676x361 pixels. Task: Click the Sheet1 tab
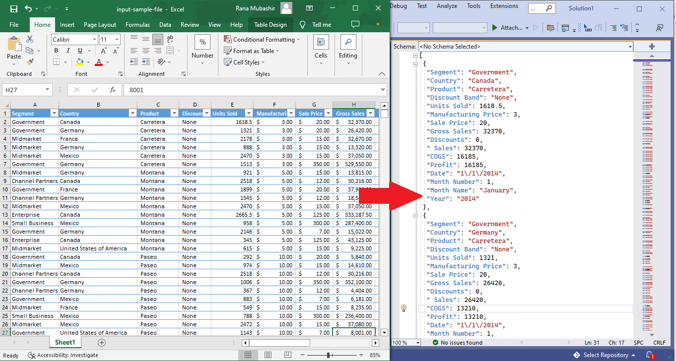pos(65,342)
